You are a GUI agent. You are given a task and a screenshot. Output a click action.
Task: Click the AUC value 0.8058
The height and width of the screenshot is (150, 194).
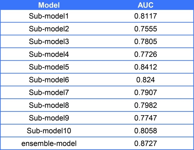pos(146,131)
